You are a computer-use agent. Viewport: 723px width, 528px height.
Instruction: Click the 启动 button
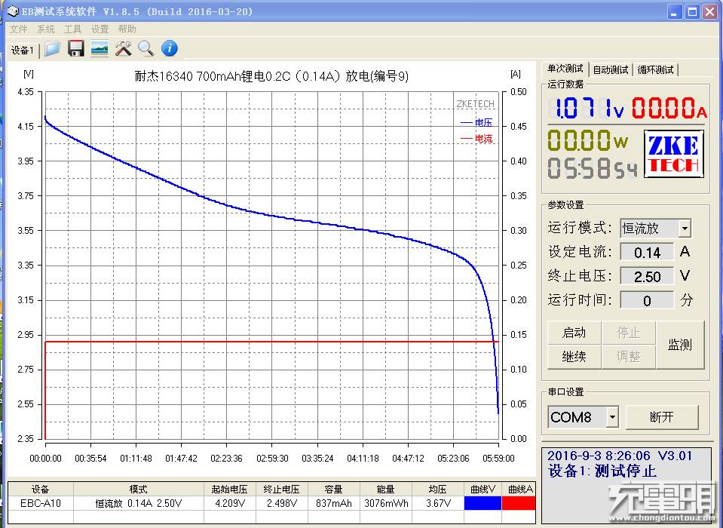574,333
